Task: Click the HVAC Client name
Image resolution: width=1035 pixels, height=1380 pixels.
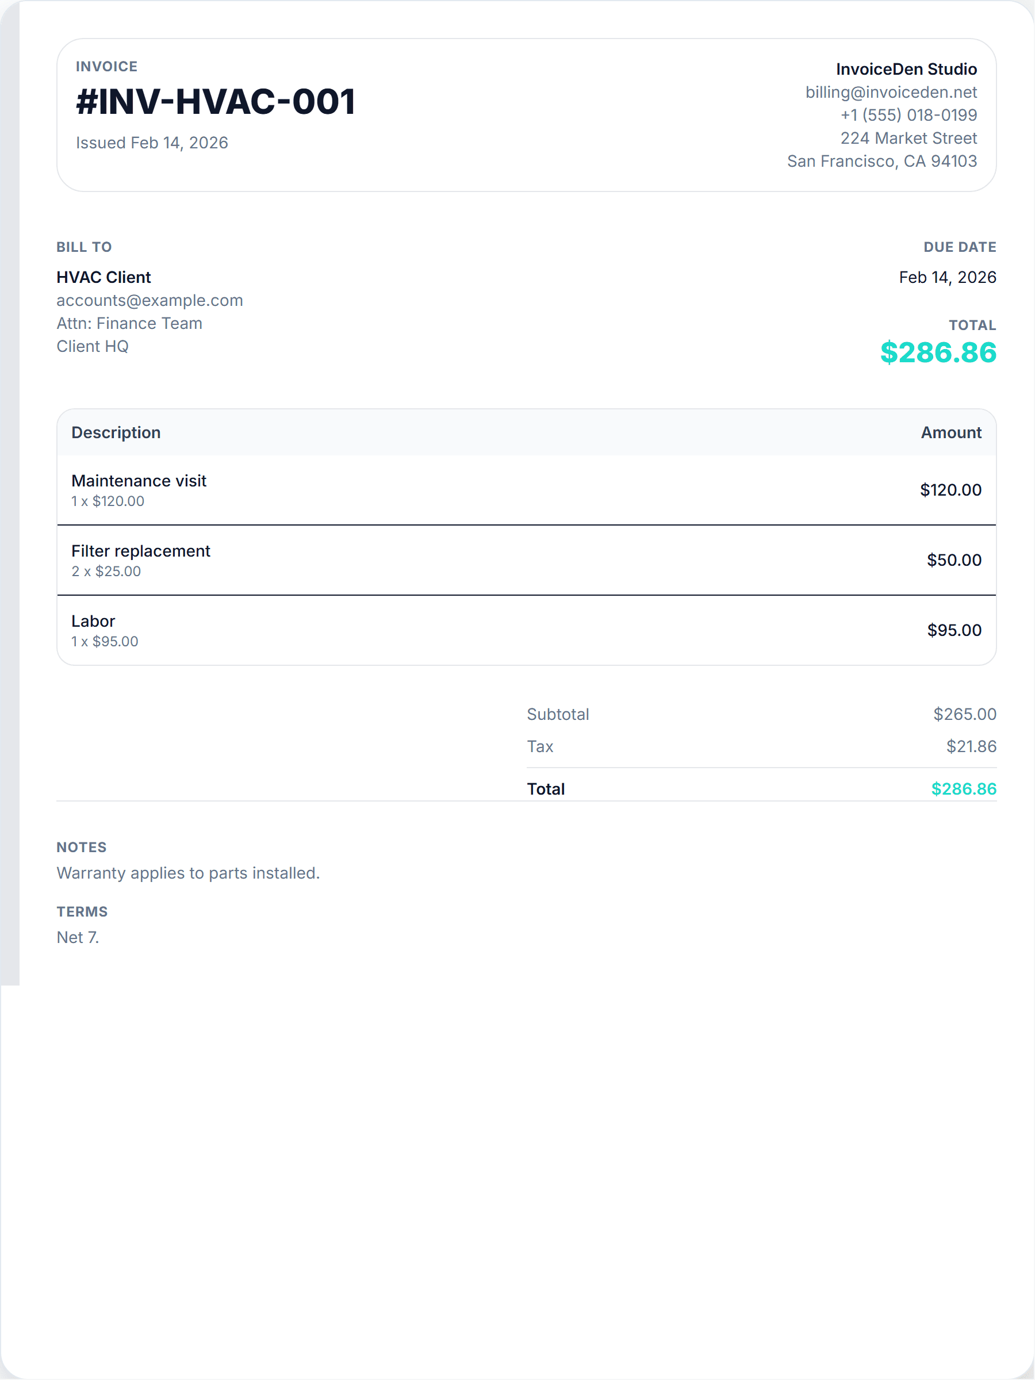Action: tap(103, 277)
